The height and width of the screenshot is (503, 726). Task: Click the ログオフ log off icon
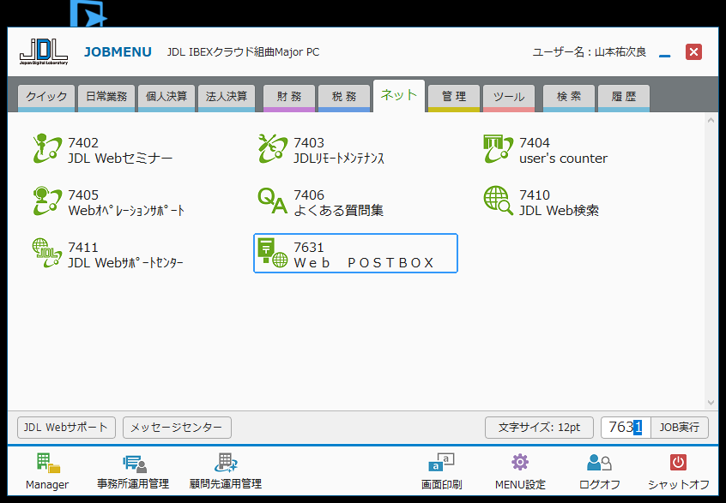coord(599,463)
